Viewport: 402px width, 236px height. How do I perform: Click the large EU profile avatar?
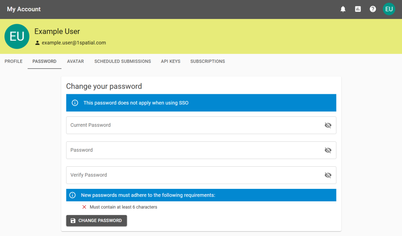click(x=17, y=37)
